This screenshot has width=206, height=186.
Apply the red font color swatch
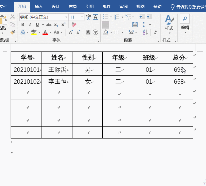coord(45,32)
